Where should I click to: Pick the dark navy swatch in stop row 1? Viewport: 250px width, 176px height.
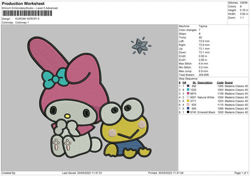[x=188, y=86]
